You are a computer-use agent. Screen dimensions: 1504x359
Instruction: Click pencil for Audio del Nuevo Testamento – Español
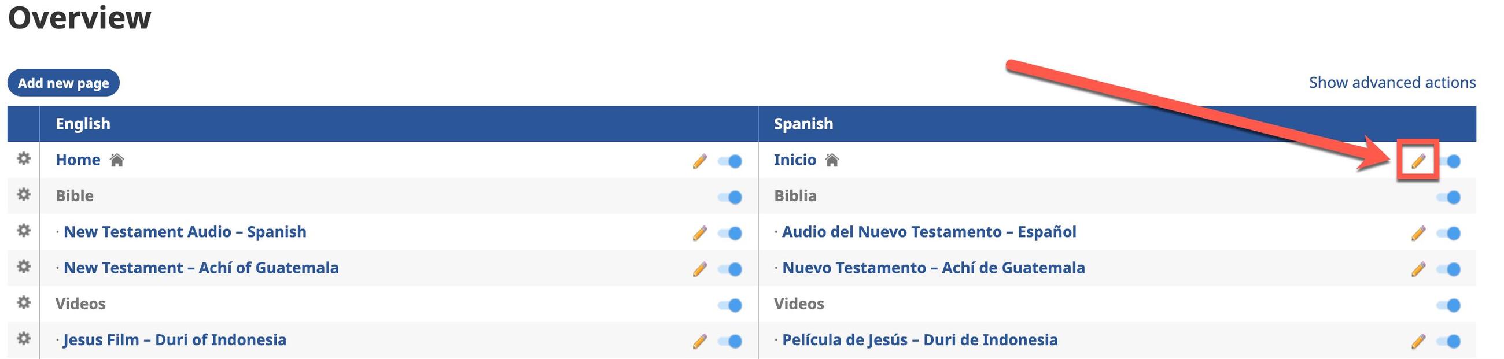coord(1418,233)
